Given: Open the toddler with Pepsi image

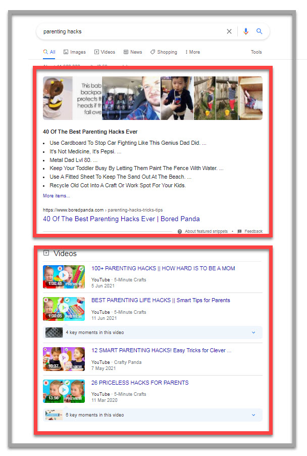Looking at the screenshot, I should pos(177,98).
